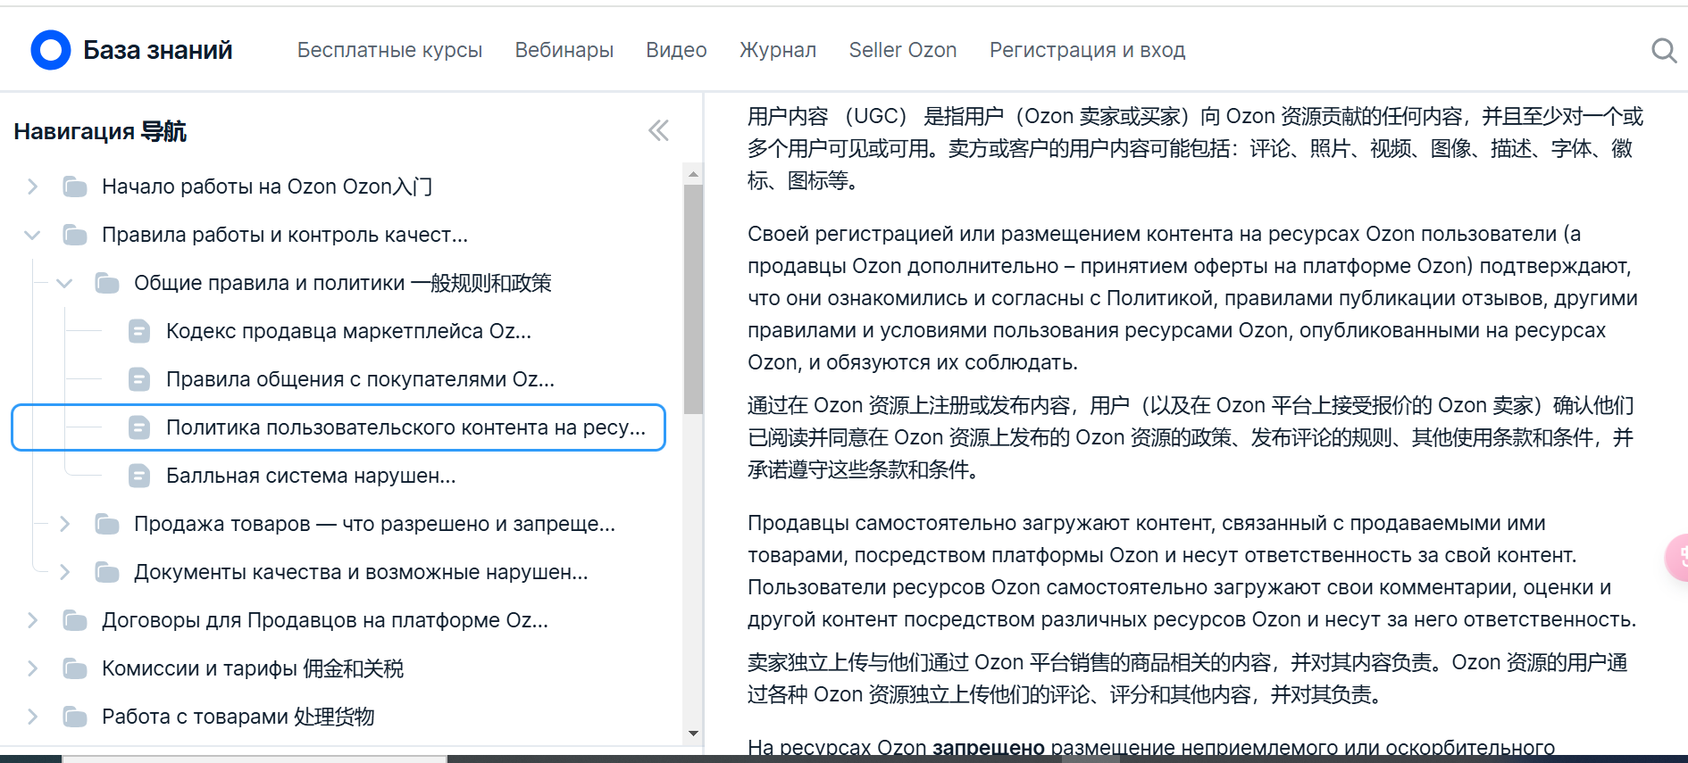The width and height of the screenshot is (1688, 763).
Task: Click the blue Ozon circle logo
Action: (51, 50)
